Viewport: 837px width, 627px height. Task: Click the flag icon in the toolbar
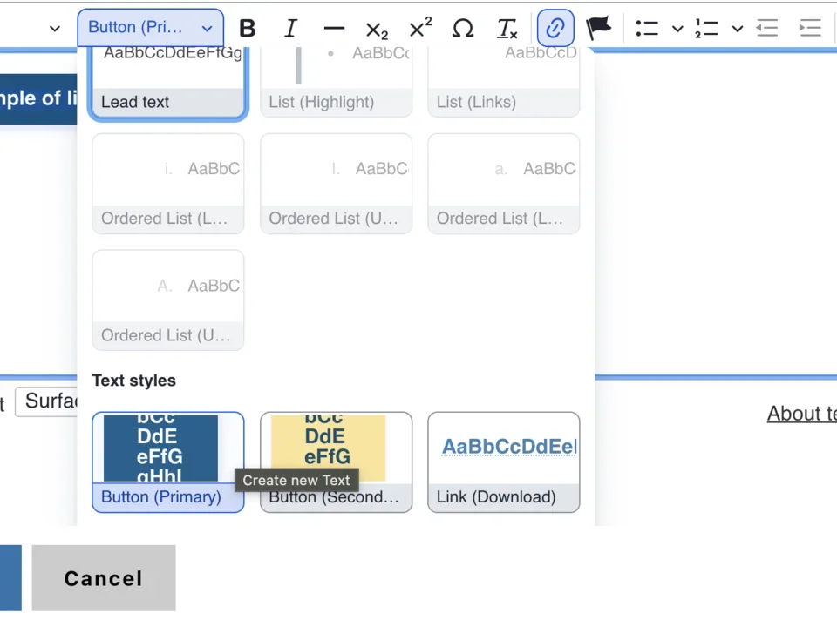(599, 28)
